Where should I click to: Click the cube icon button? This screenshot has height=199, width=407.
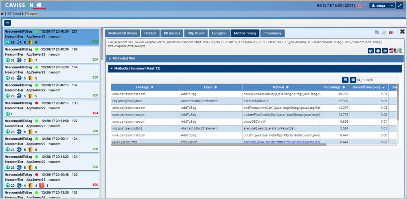[x=371, y=51]
